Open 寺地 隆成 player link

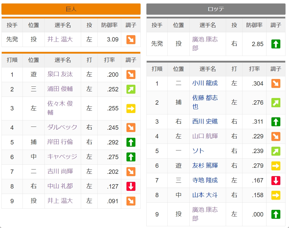coord(205,180)
